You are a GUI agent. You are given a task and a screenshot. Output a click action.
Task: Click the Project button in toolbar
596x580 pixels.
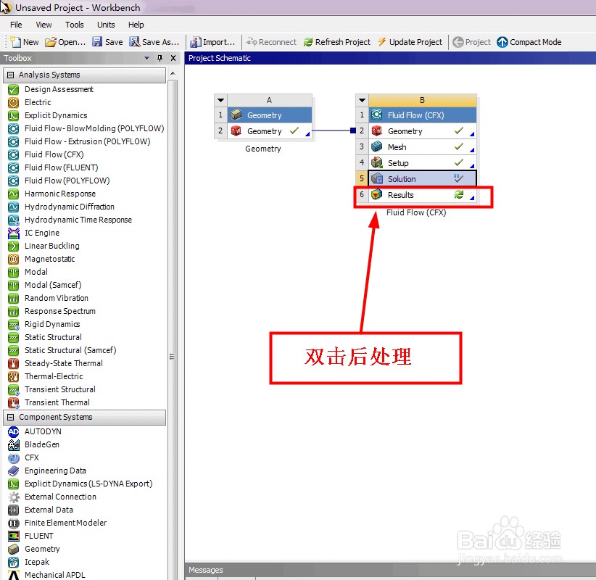click(x=472, y=42)
